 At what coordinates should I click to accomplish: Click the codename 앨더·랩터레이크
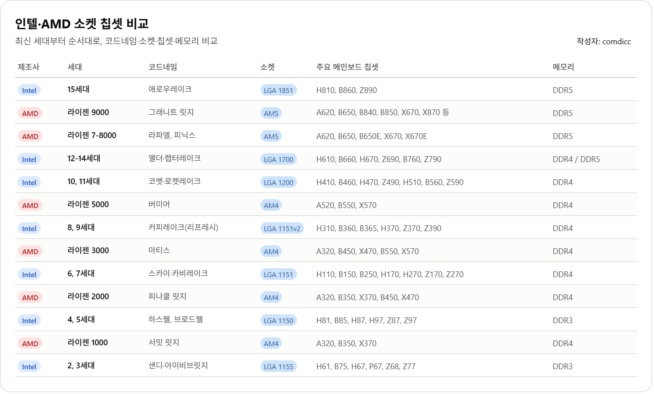coord(175,158)
